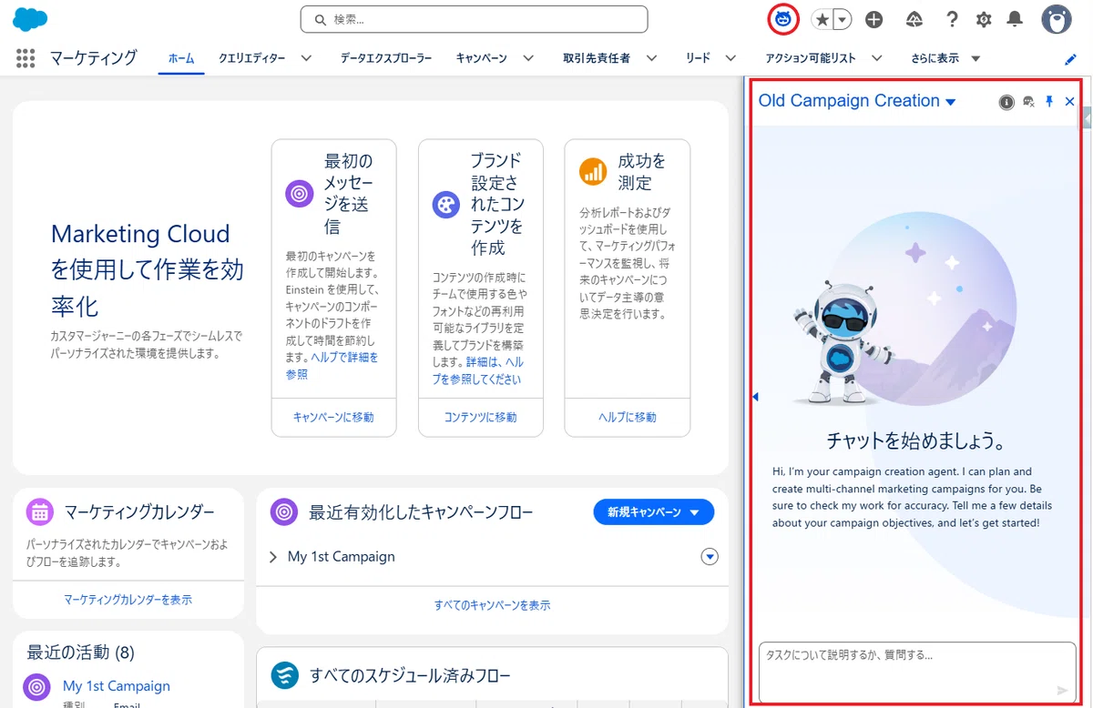1093x708 pixels.
Task: Click My 1st Campaign flow name text
Action: tap(342, 557)
